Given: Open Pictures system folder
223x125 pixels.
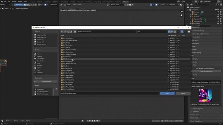Looking at the screenshot, I should (39, 66).
